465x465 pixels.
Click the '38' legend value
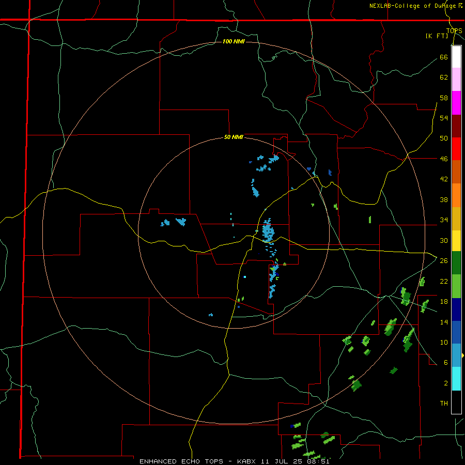click(444, 199)
